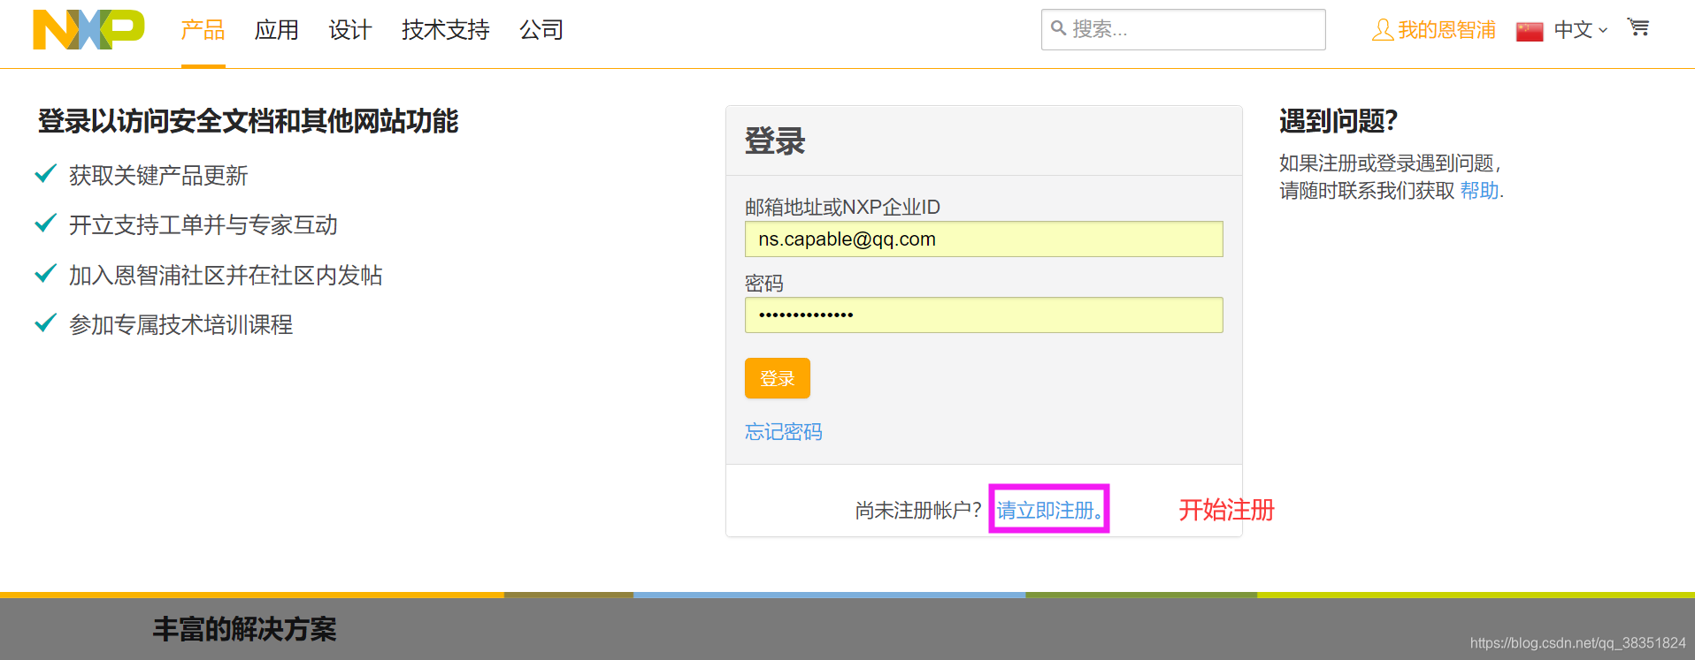Click the 尚未注册帐户? text
This screenshot has width=1695, height=660.
click(918, 510)
